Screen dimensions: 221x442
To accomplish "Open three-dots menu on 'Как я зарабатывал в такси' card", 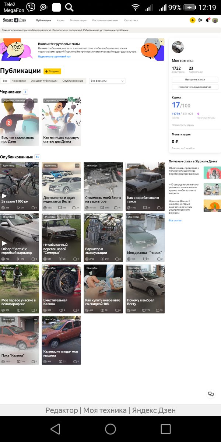I will pyautogui.click(x=161, y=166).
